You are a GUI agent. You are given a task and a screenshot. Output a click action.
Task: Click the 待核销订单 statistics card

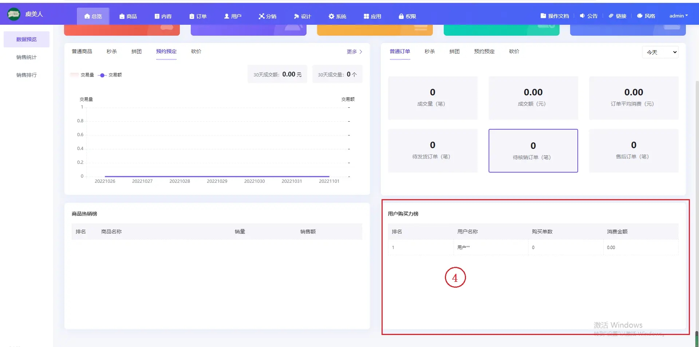tap(533, 151)
